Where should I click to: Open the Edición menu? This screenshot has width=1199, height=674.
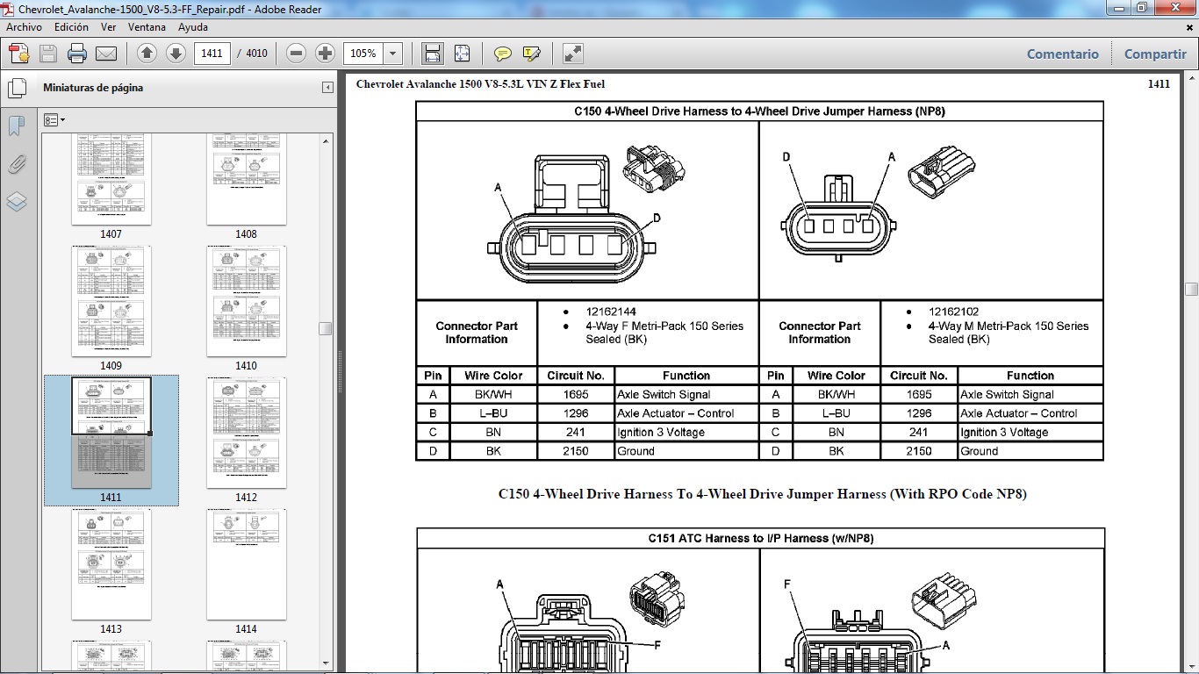click(x=71, y=27)
